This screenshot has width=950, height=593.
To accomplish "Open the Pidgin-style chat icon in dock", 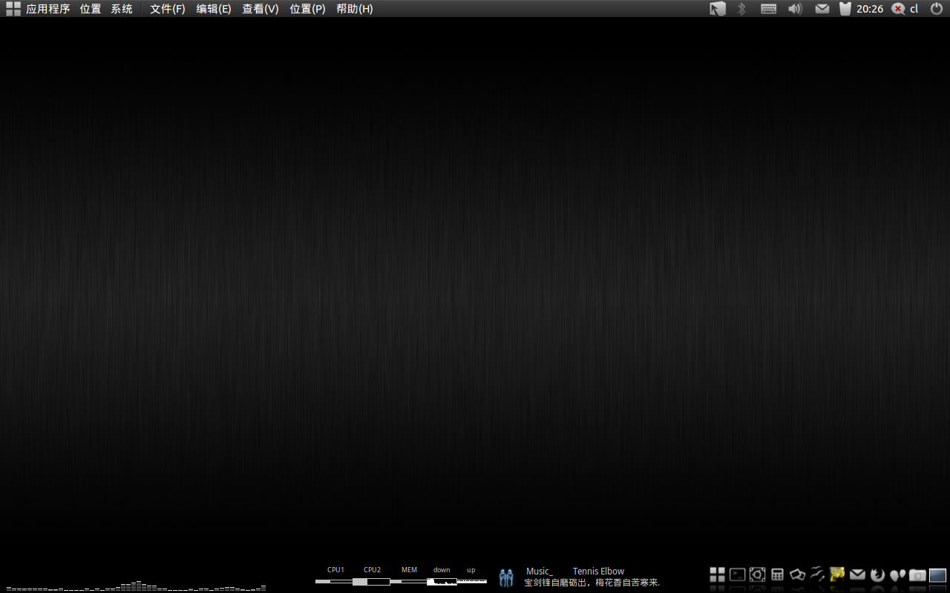I will 897,575.
